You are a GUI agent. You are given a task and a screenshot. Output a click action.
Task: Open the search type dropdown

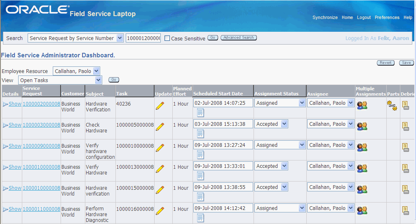(75, 38)
